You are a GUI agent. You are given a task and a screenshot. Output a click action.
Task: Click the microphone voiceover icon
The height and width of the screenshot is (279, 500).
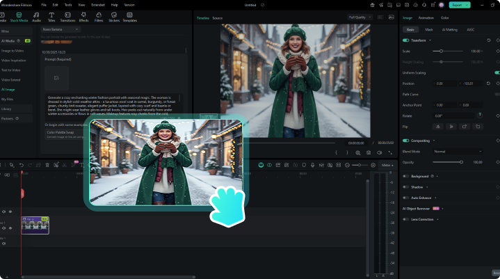(312, 165)
